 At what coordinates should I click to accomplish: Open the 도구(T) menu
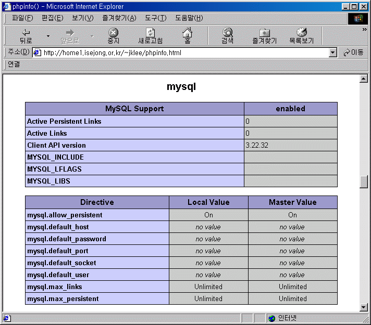click(155, 18)
